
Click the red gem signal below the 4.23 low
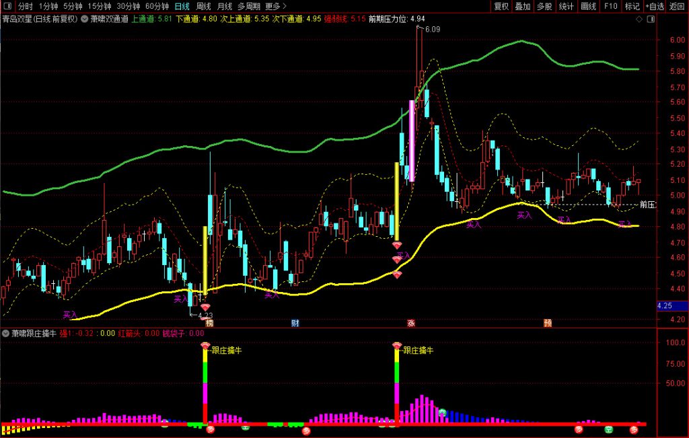pyautogui.click(x=206, y=307)
